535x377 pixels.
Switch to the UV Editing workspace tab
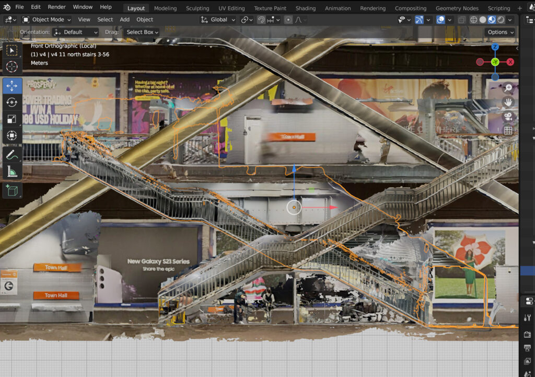tap(231, 8)
